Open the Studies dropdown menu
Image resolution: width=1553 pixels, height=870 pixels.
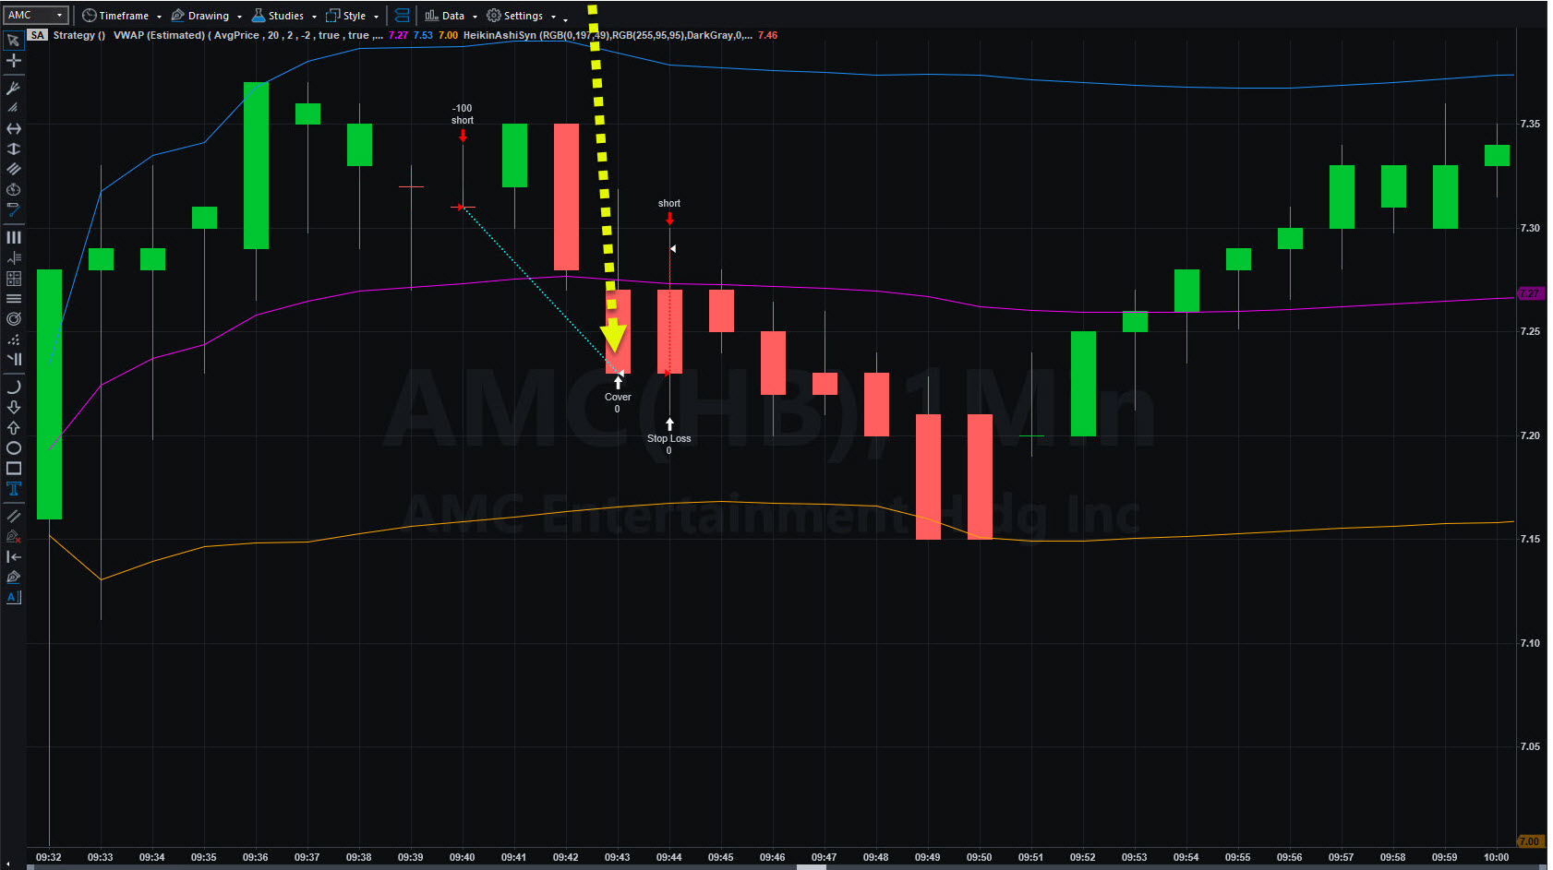point(283,16)
